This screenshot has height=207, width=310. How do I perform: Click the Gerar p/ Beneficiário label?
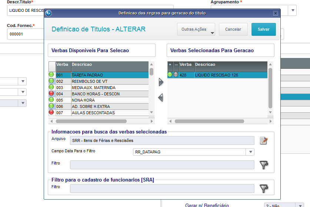click(x=207, y=206)
